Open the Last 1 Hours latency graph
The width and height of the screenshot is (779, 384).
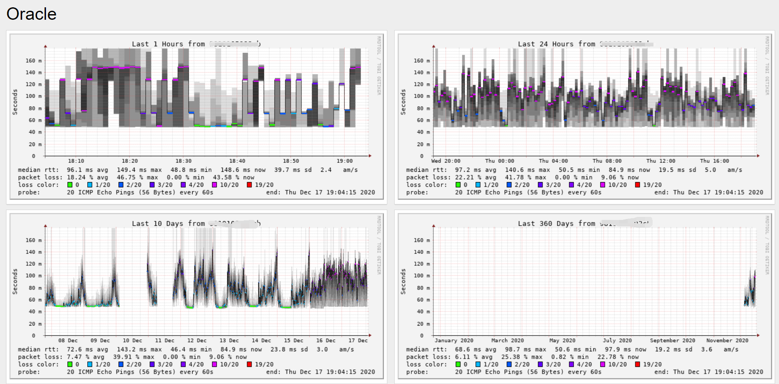click(x=196, y=117)
